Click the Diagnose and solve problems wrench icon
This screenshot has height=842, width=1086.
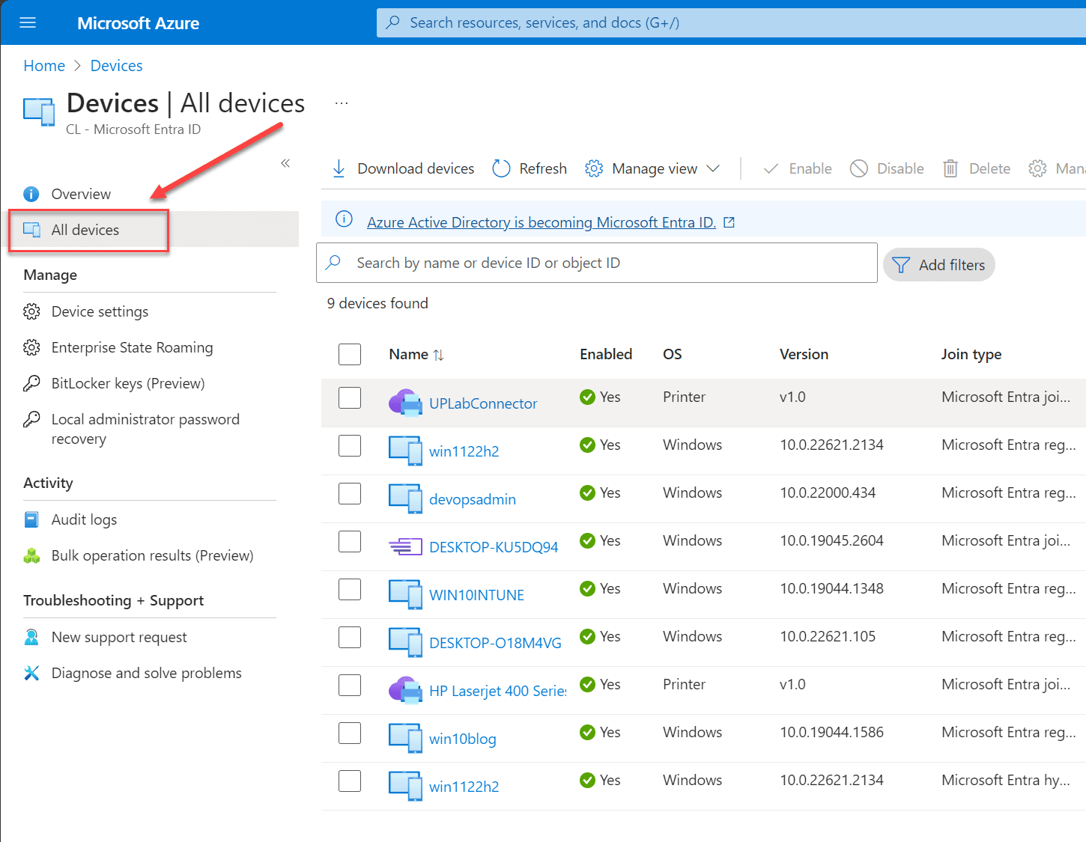coord(31,673)
